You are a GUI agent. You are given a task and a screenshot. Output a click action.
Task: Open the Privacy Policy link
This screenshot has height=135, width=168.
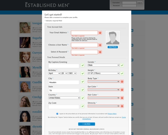(x=112, y=114)
